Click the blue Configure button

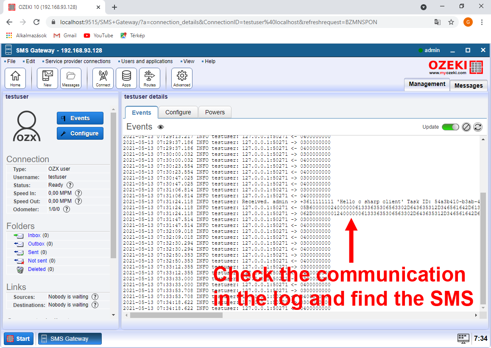click(80, 133)
